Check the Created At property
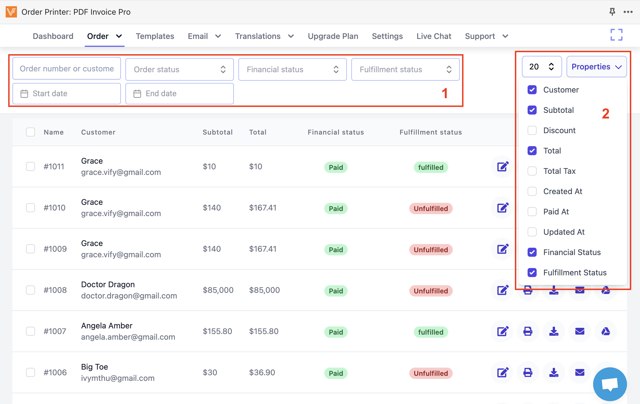 [532, 191]
